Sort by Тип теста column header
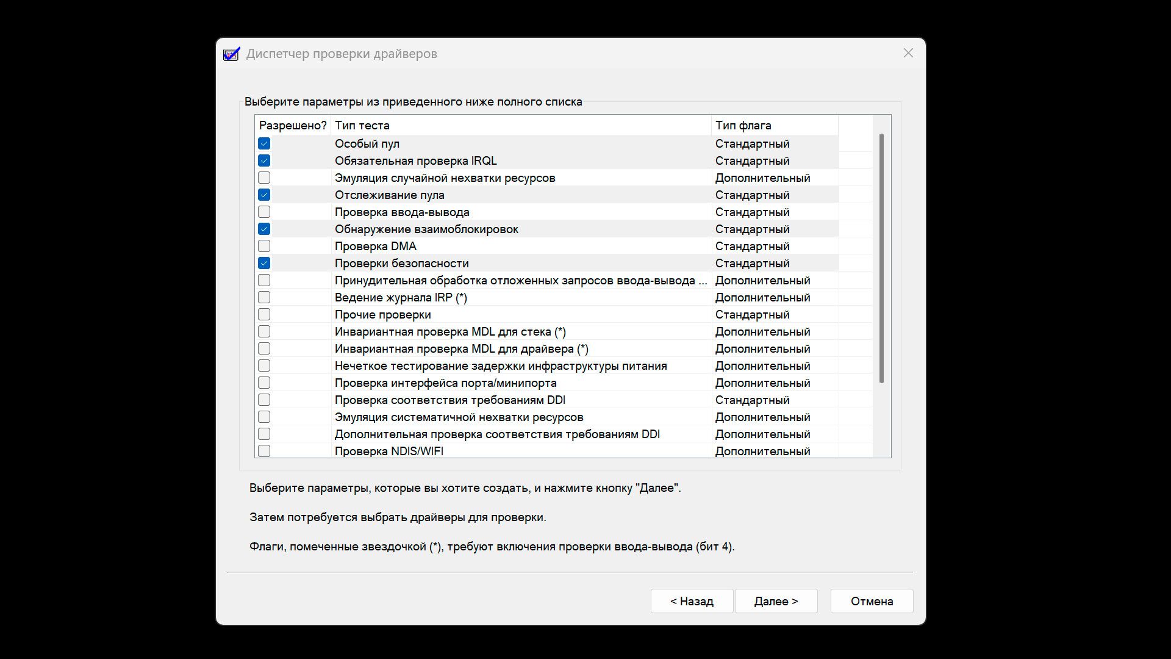Screen dimensions: 1171x659 (521, 125)
